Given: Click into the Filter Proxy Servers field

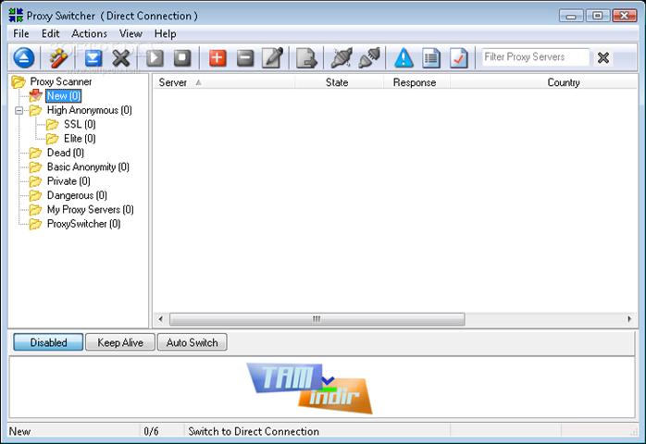Looking at the screenshot, I should click(x=536, y=56).
